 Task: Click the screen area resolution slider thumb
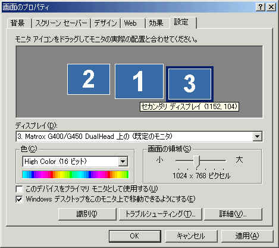point(197,161)
